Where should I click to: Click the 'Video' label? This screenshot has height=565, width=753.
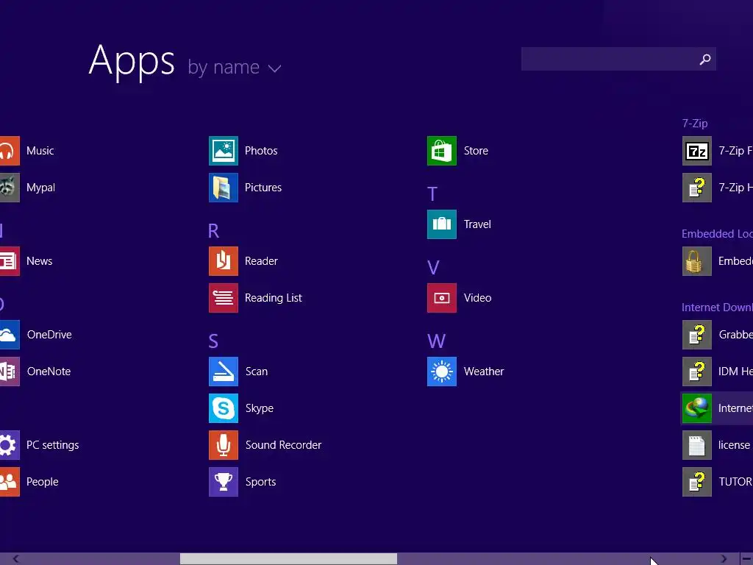click(x=477, y=298)
